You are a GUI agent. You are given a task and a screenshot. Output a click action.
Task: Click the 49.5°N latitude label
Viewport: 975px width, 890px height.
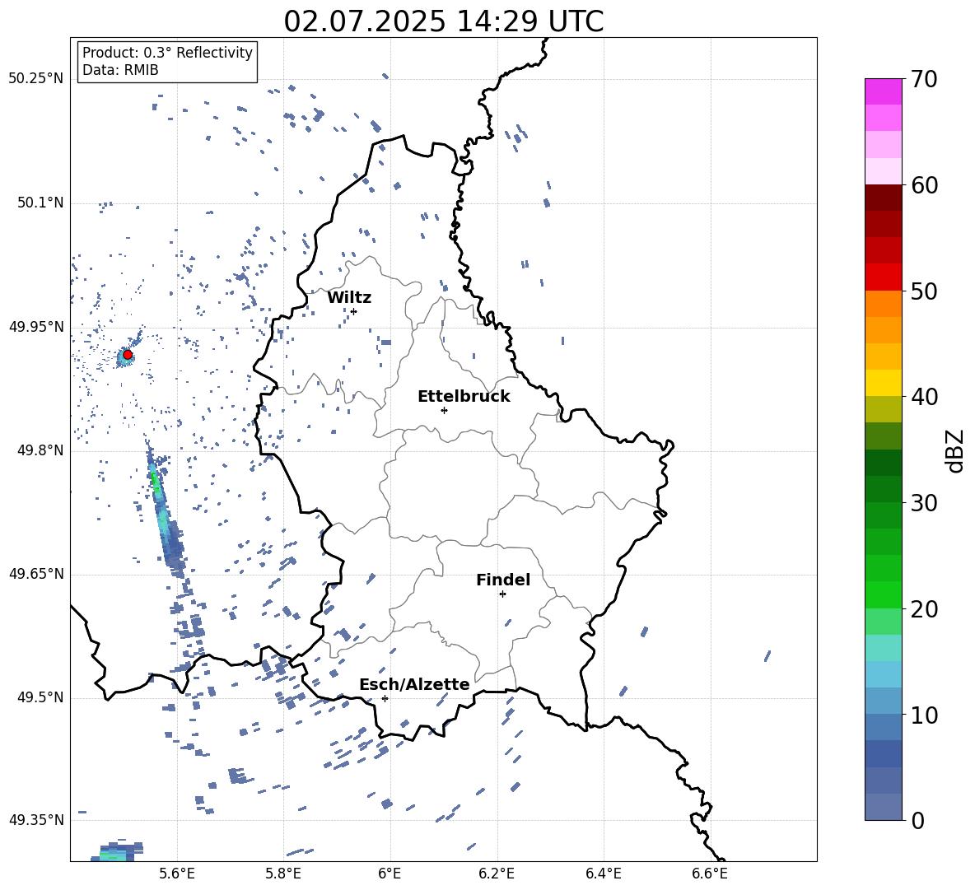pos(40,697)
